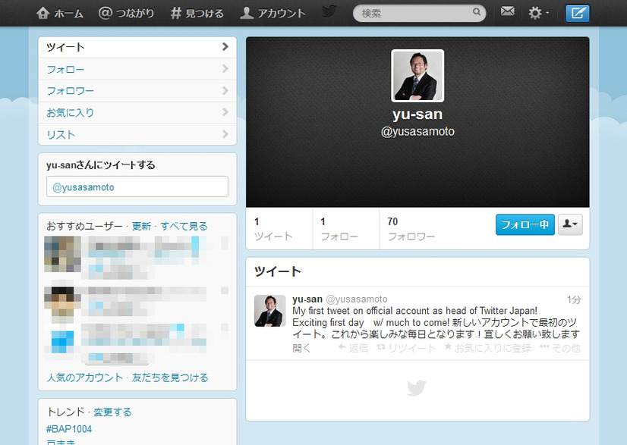
Task: Click the @yusasamoto handle under profile name
Action: pos(417,131)
